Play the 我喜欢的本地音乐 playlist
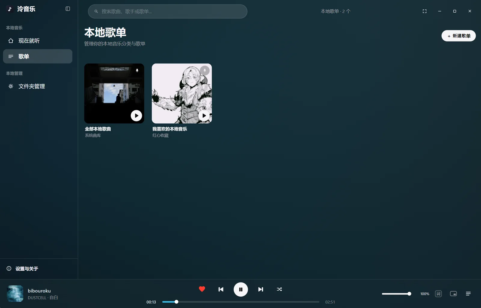The height and width of the screenshot is (308, 481). [204, 115]
